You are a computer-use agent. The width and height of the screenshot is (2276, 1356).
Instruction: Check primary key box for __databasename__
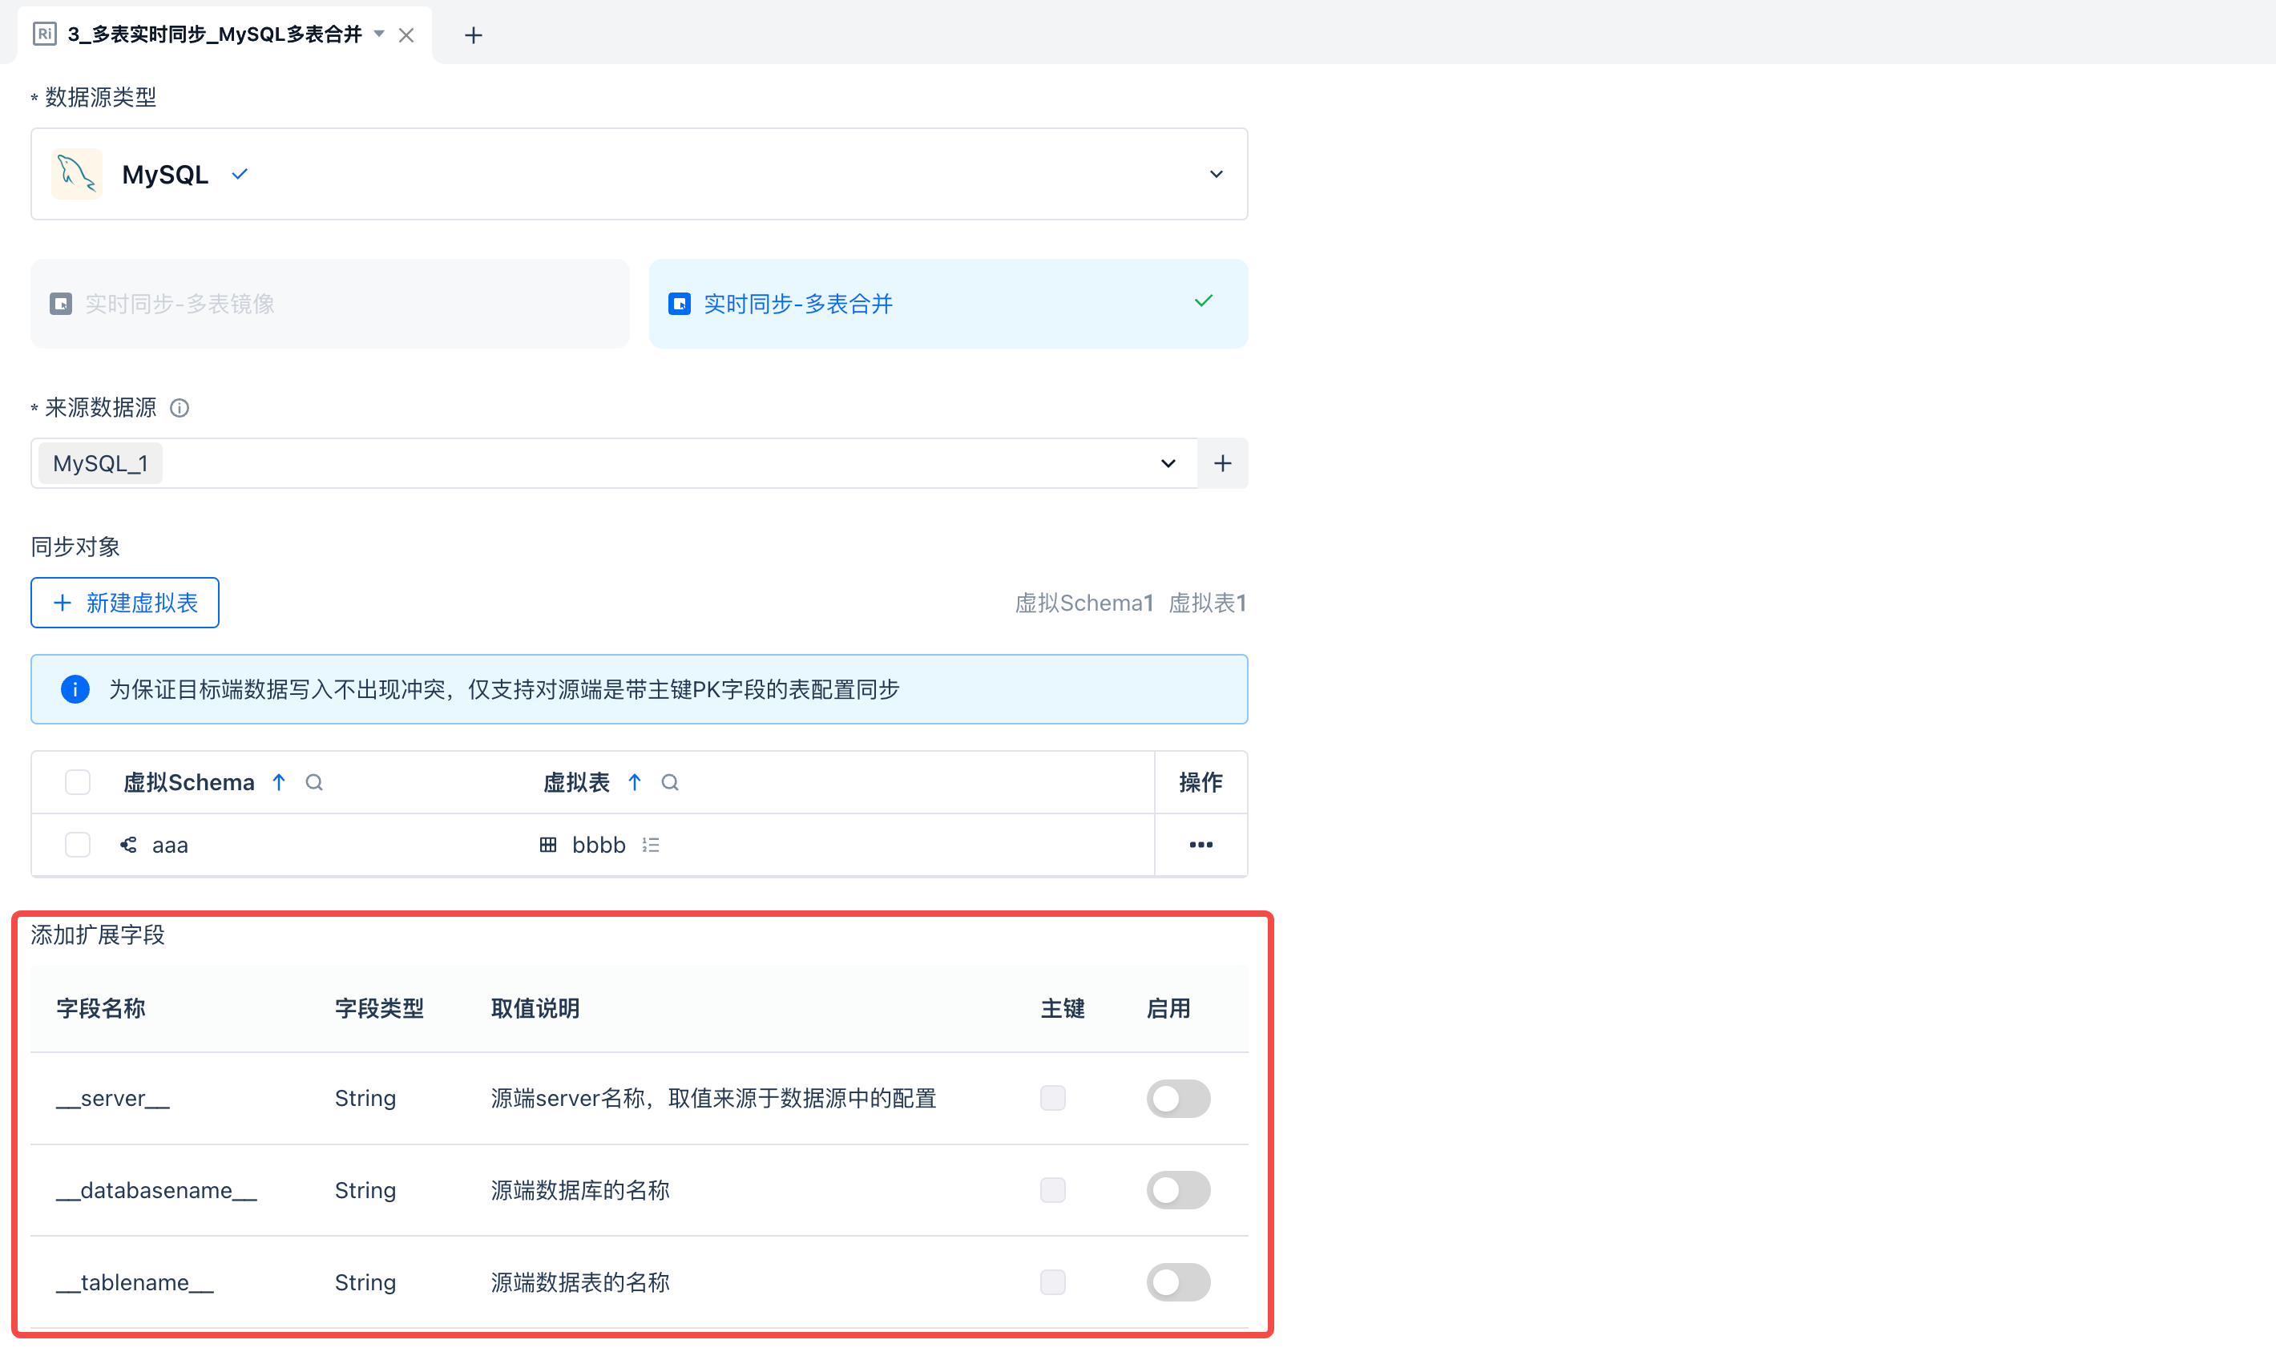click(1052, 1189)
